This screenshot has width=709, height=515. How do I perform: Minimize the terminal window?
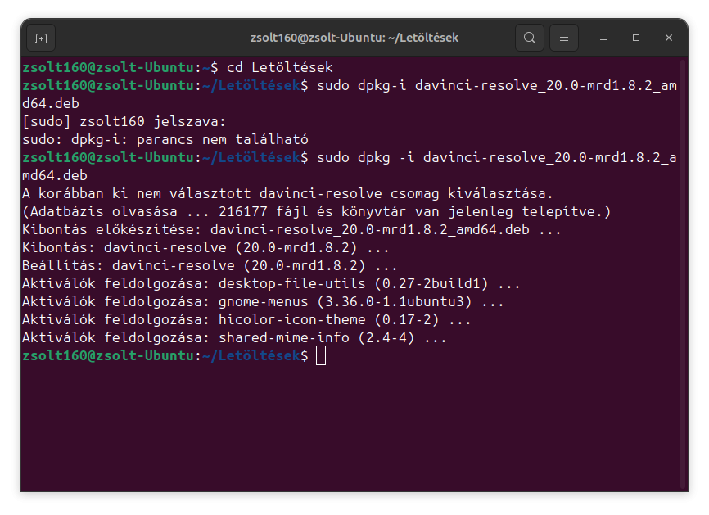(603, 38)
